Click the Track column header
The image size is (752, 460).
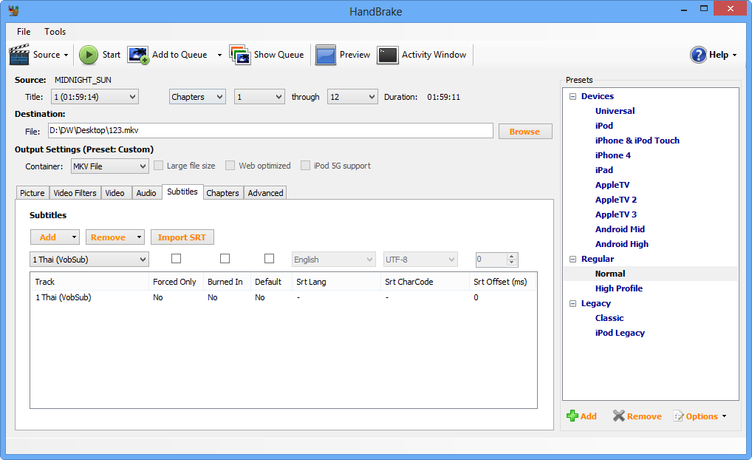tap(89, 282)
